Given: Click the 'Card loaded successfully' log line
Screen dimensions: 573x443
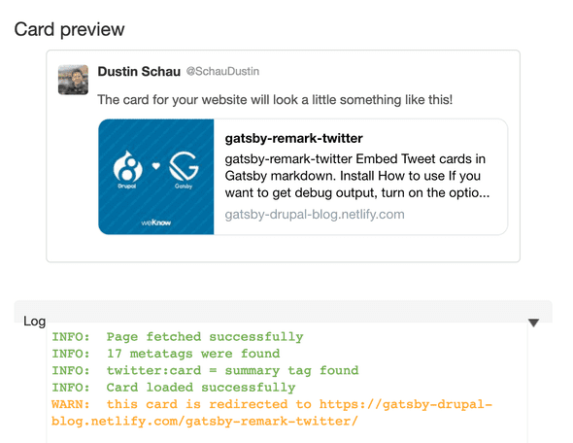Looking at the screenshot, I should point(174,388).
